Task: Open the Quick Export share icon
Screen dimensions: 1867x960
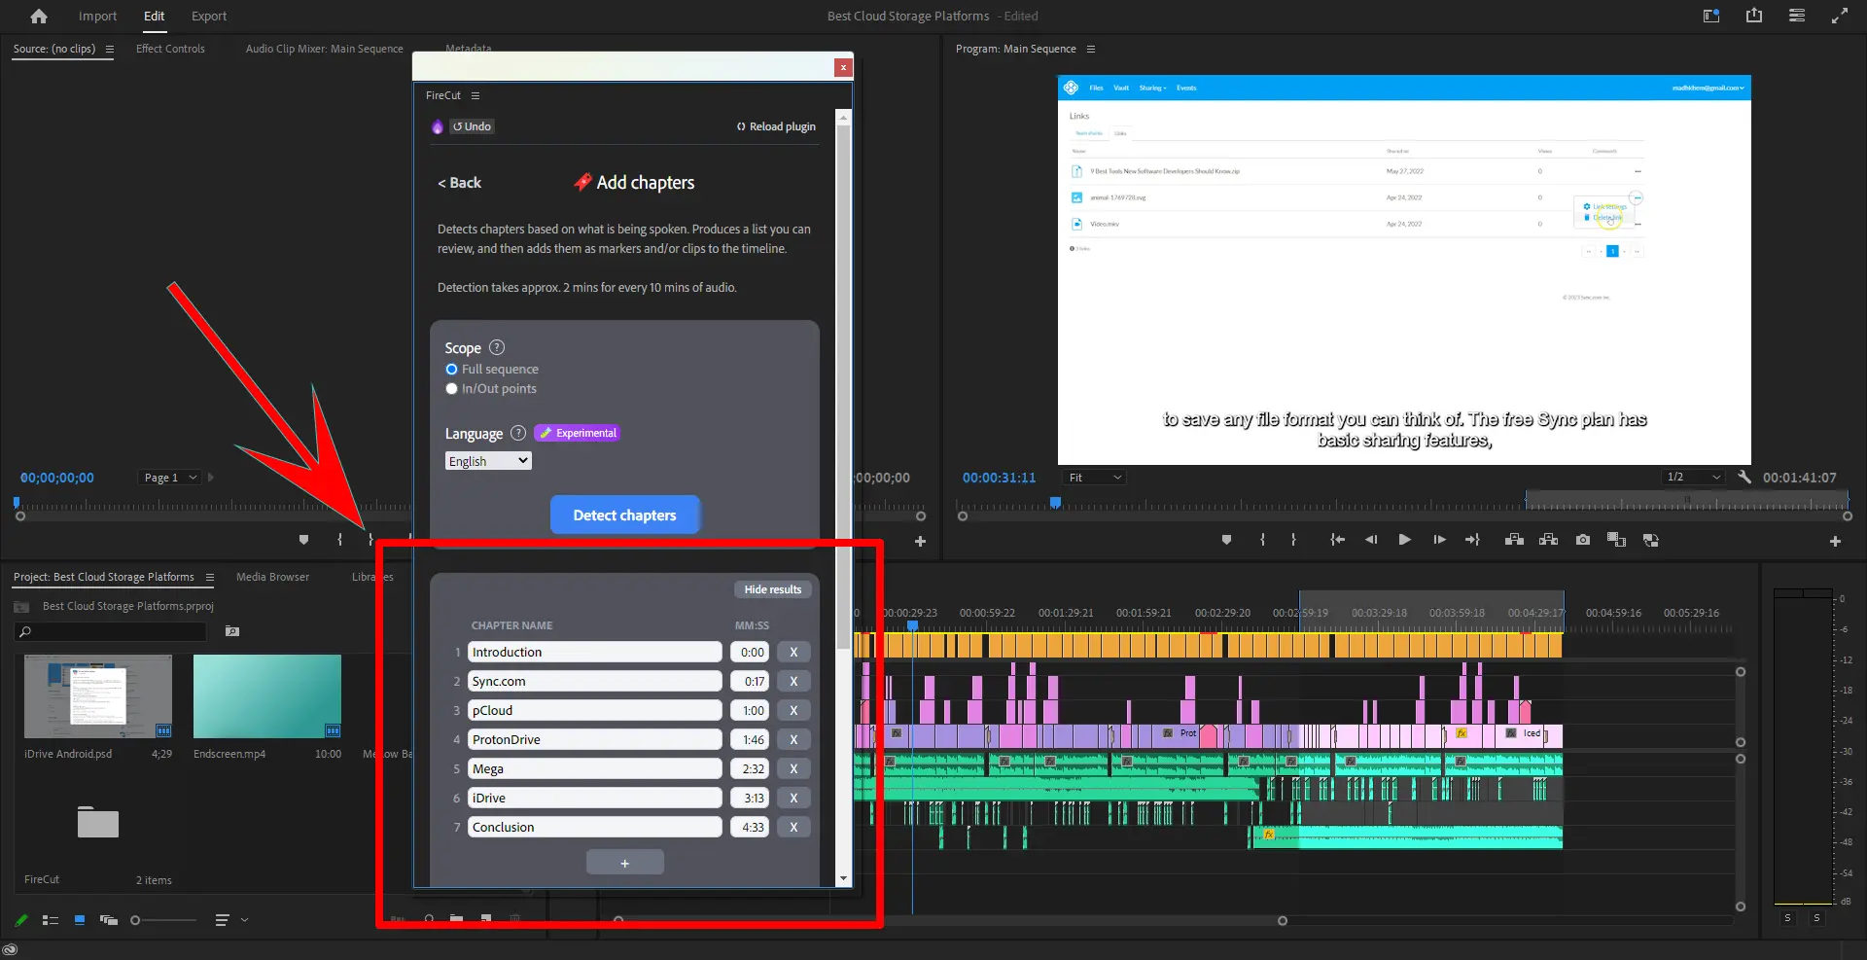Action: click(1753, 16)
